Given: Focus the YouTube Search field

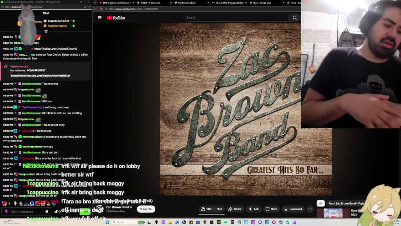Looking at the screenshot, I should (x=237, y=18).
